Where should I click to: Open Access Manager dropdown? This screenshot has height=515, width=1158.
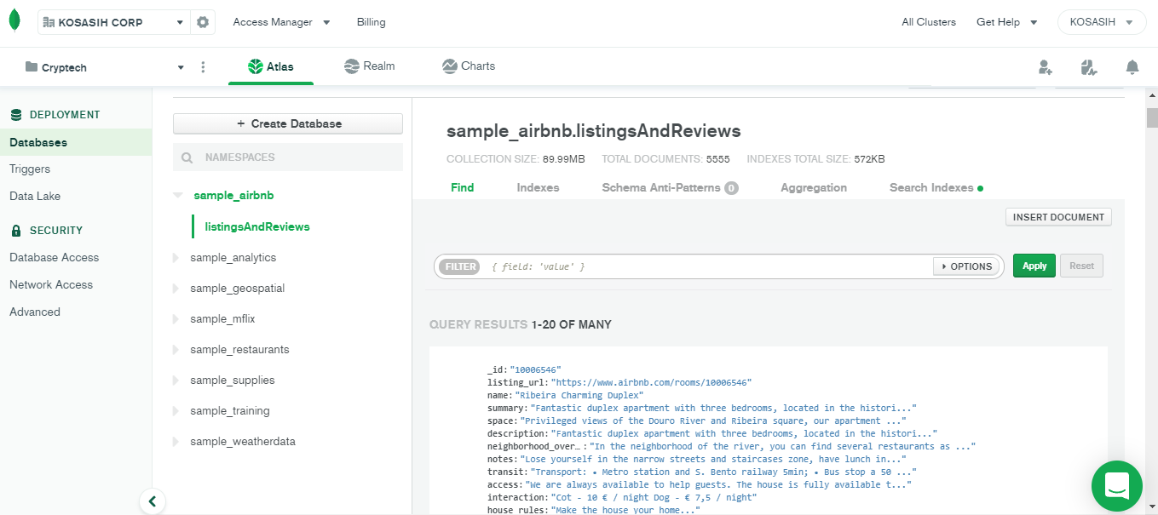click(x=282, y=22)
